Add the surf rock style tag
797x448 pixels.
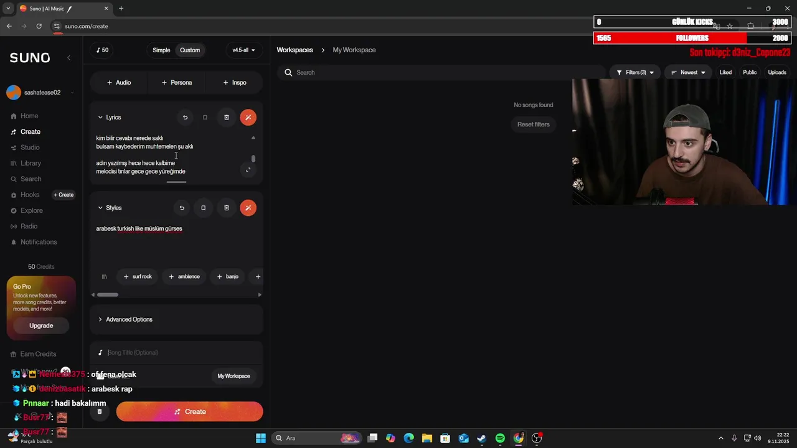pyautogui.click(x=138, y=276)
